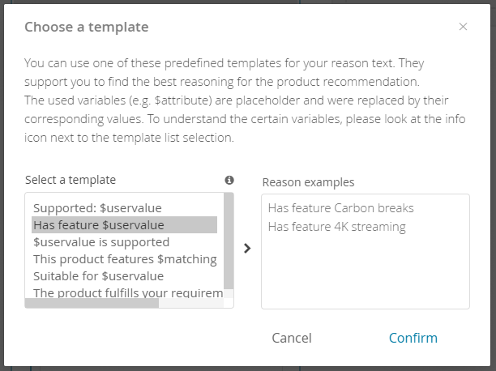Confirm the template selection
Screen dimensions: 496x371
coord(413,338)
